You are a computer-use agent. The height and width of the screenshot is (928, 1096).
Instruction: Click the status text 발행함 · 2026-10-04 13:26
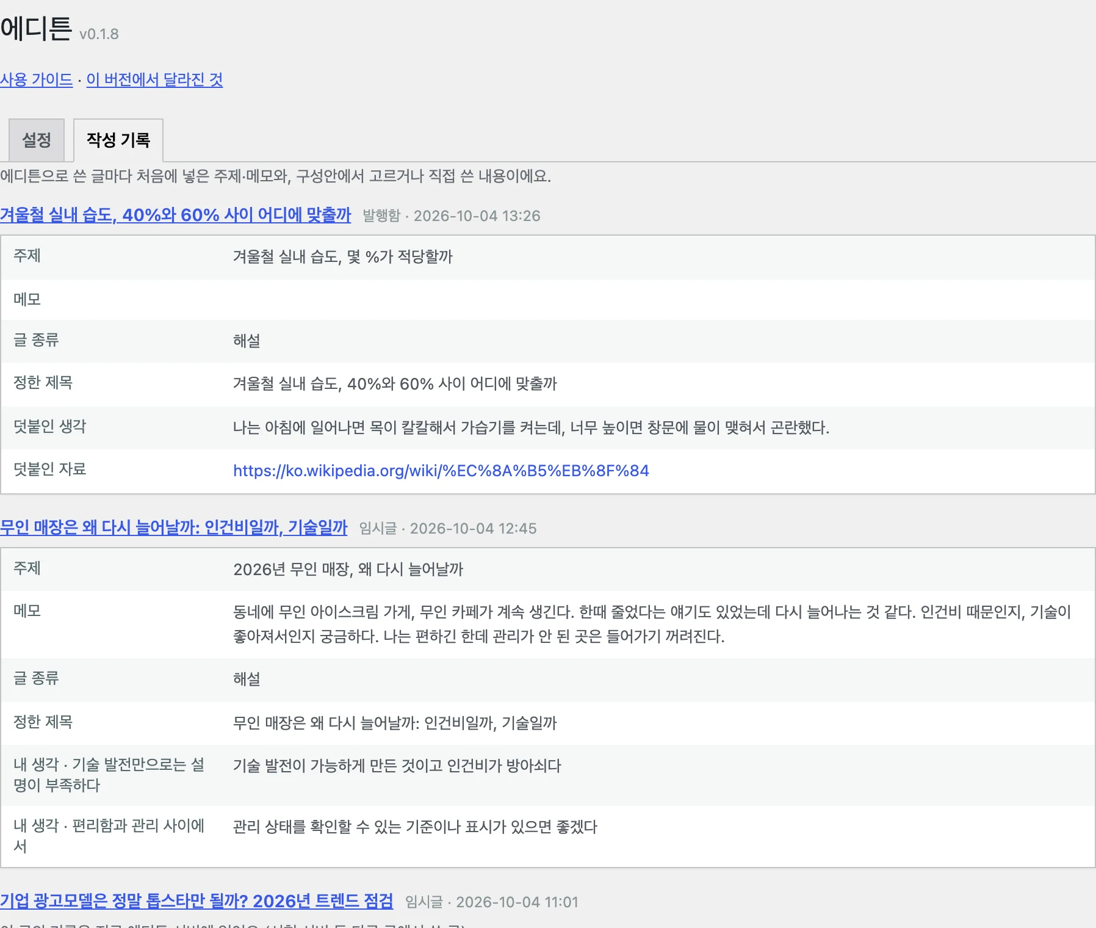452,216
